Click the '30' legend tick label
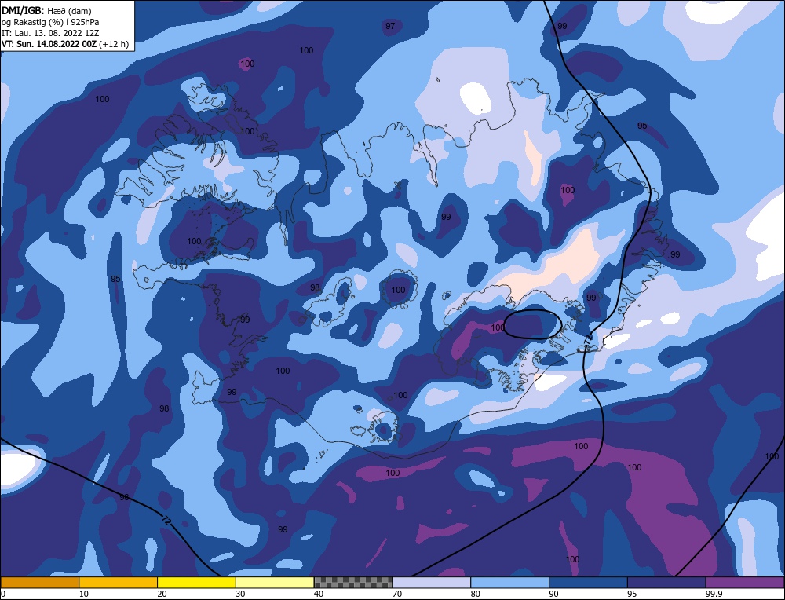Viewport: 785px width, 600px height. click(240, 594)
